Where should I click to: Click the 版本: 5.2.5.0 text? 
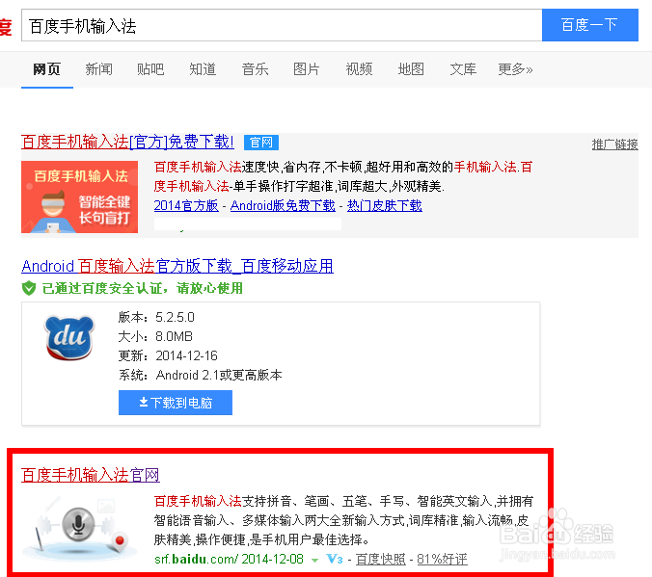pos(156,317)
